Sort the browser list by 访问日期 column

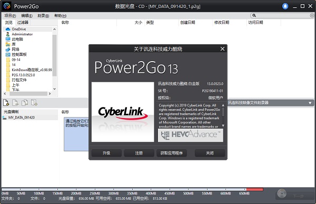point(255,22)
